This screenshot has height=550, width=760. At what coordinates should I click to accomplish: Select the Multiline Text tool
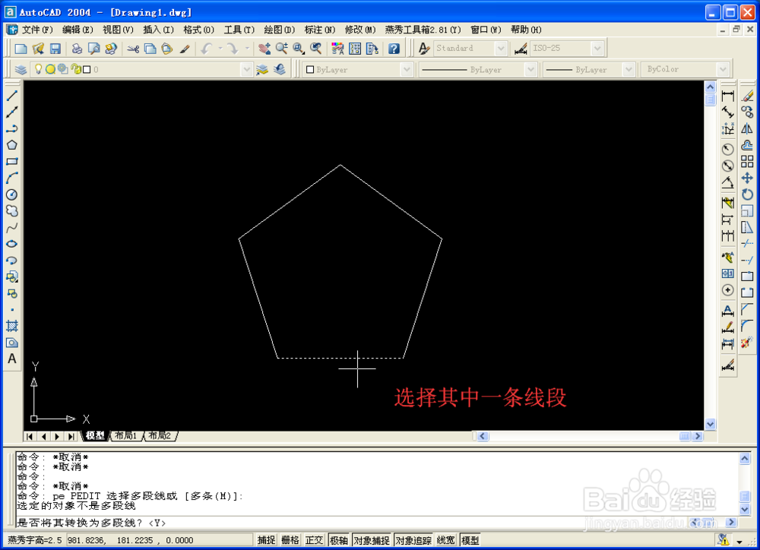(12, 359)
